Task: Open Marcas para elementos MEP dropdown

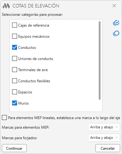Action: [104, 127]
